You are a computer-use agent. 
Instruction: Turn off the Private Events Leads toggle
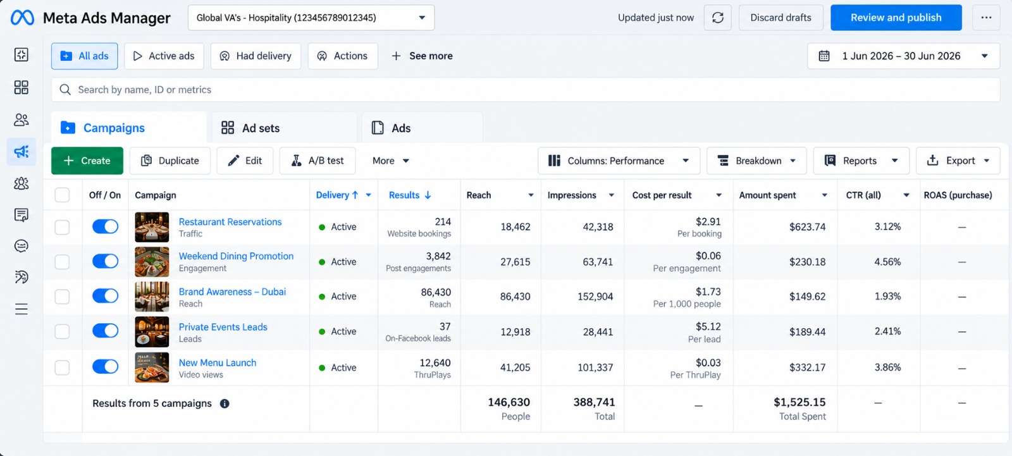coord(106,331)
